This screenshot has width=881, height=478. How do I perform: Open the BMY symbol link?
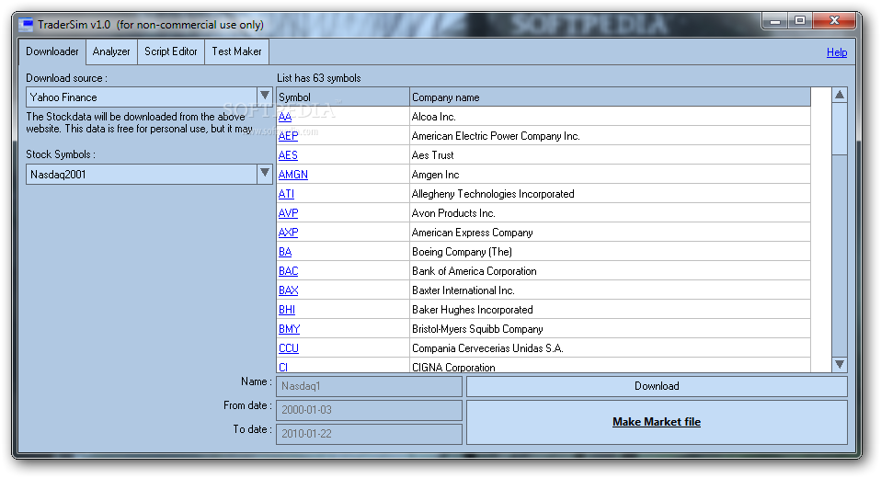pos(290,329)
